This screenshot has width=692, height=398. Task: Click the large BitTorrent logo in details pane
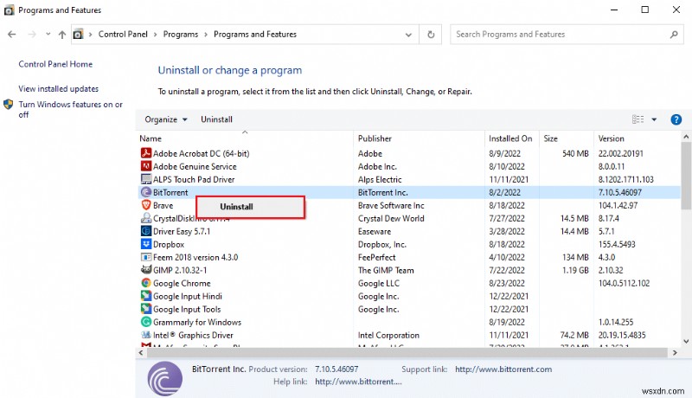pyautogui.click(x=164, y=378)
